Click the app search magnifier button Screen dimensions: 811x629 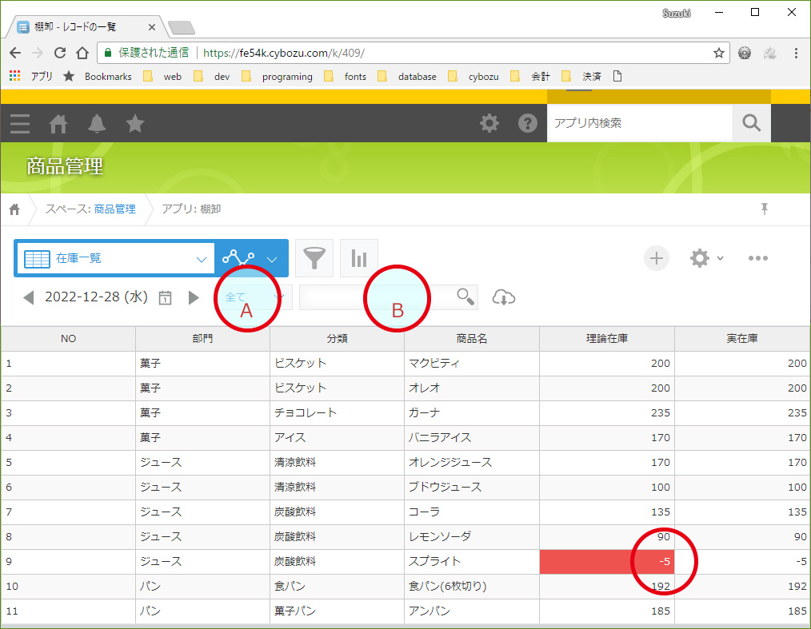(x=752, y=123)
